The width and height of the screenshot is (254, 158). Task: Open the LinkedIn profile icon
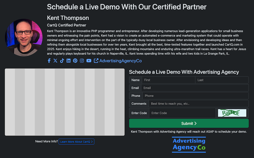69,61
